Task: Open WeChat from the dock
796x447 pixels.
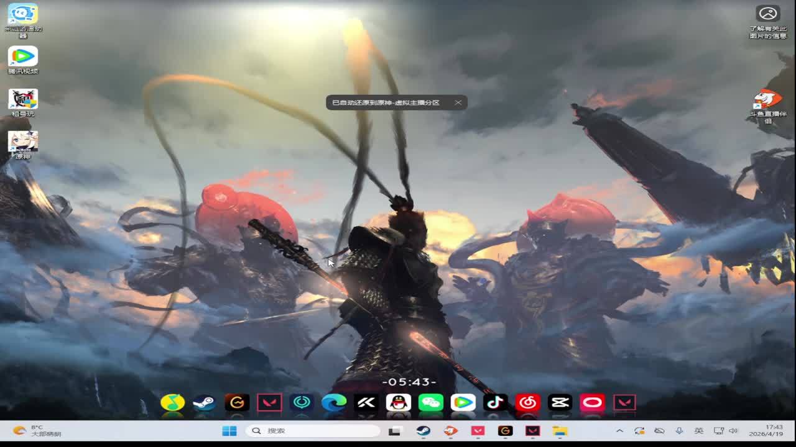Action: pos(430,403)
